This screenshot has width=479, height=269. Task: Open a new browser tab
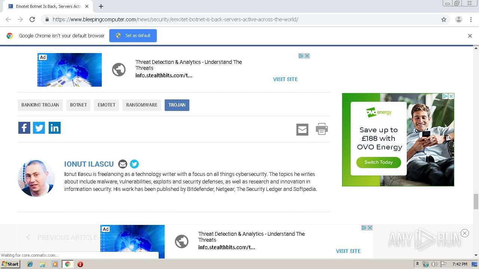click(101, 6)
